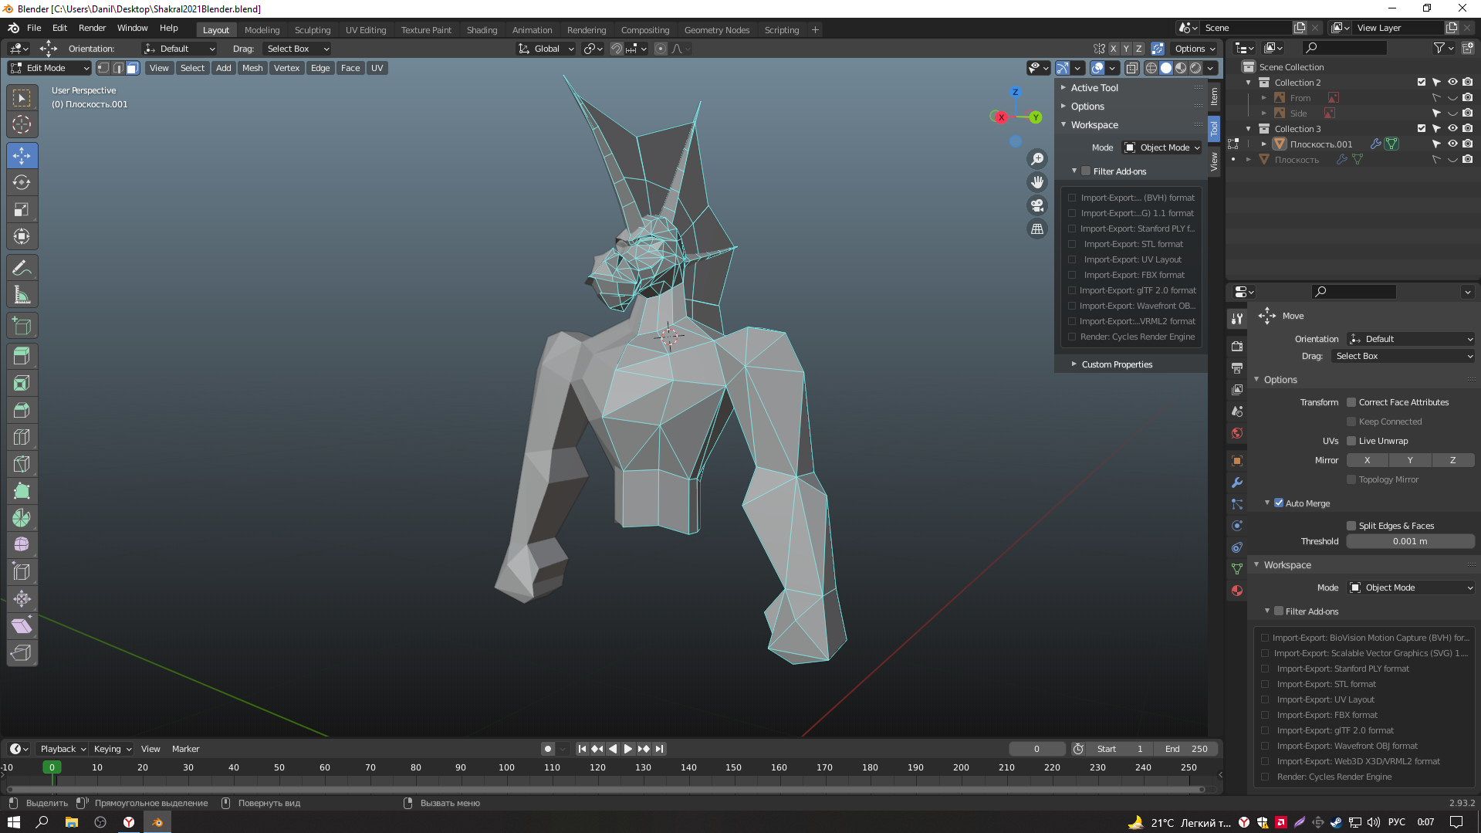This screenshot has height=833, width=1481.
Task: Switch perspective/orthographic grid icon
Action: (1037, 229)
